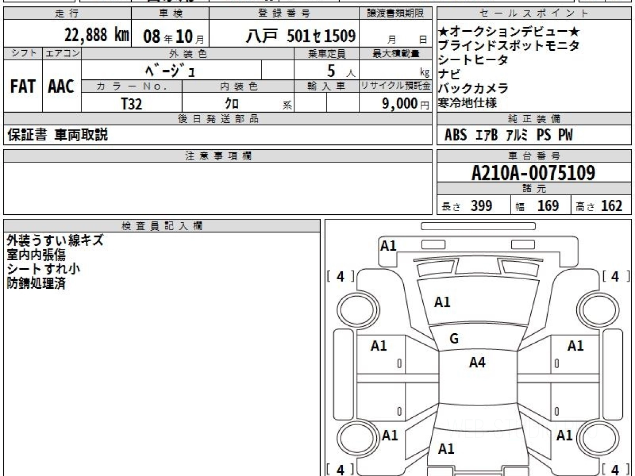This screenshot has width=635, height=476.
Task: Select the ブラインドスポットモニタ sales point text
Action: tap(509, 45)
